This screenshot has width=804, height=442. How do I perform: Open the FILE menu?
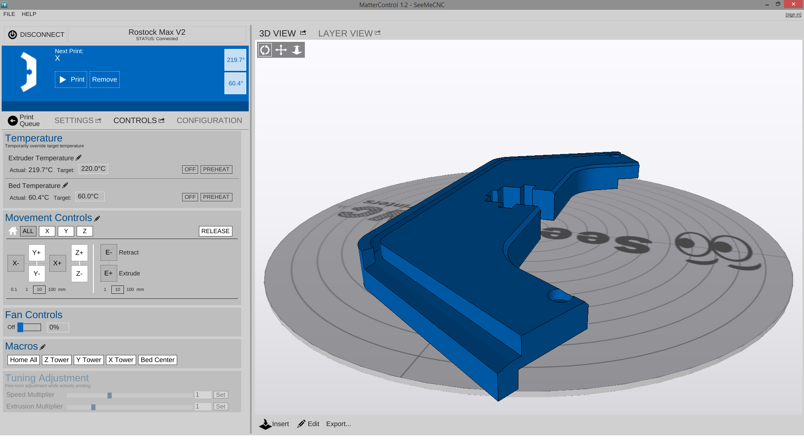[x=9, y=14]
